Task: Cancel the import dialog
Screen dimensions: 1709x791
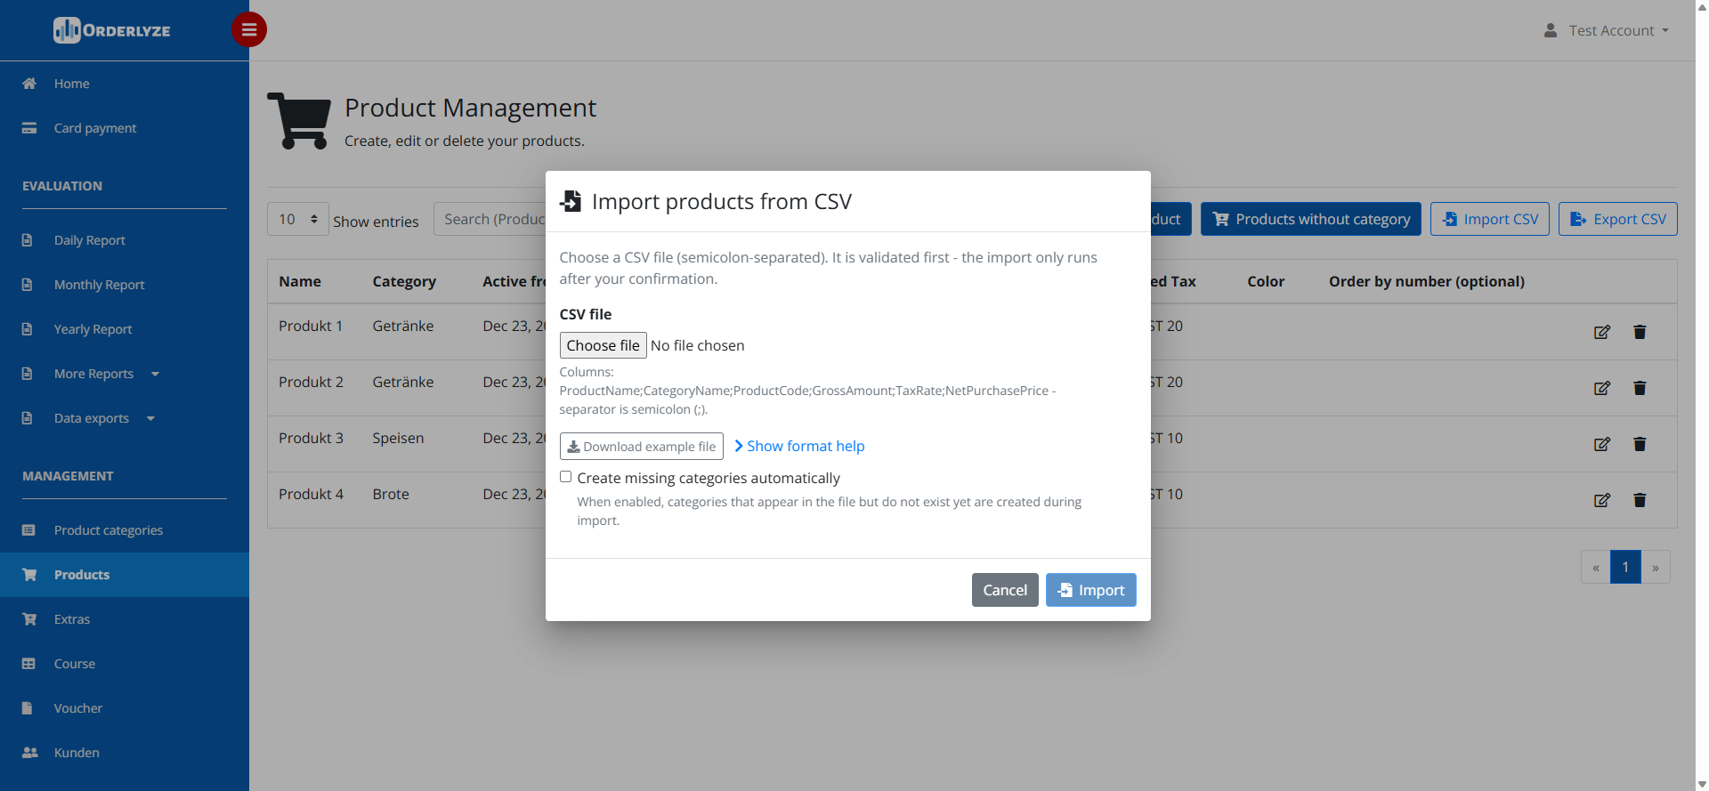Action: (x=1005, y=590)
